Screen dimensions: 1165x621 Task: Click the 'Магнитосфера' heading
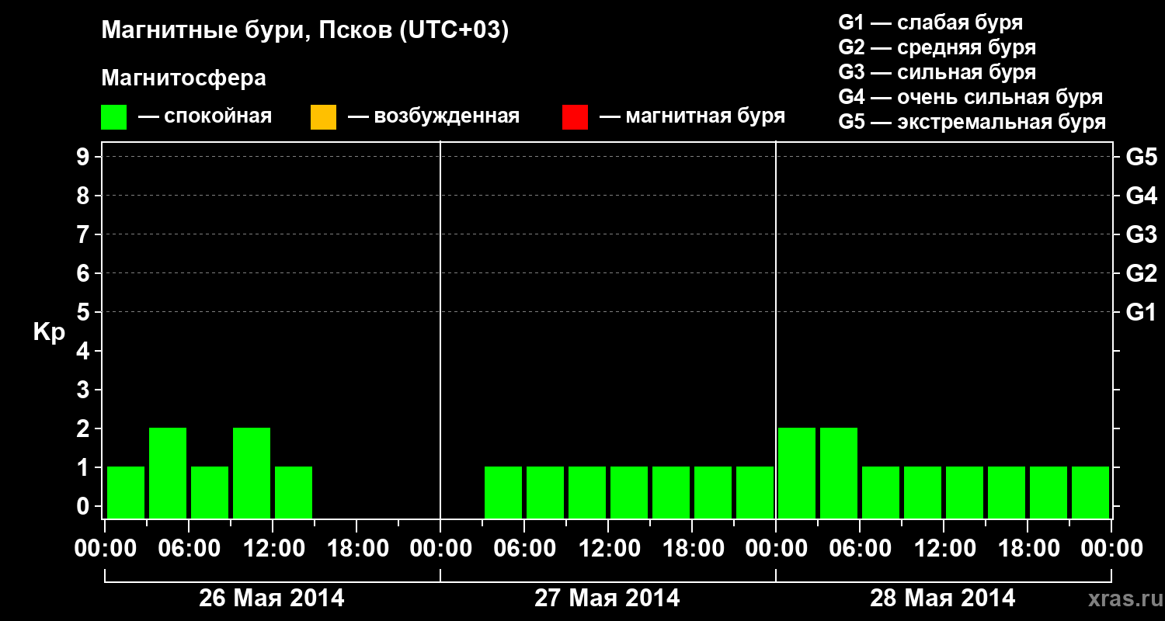tap(183, 78)
